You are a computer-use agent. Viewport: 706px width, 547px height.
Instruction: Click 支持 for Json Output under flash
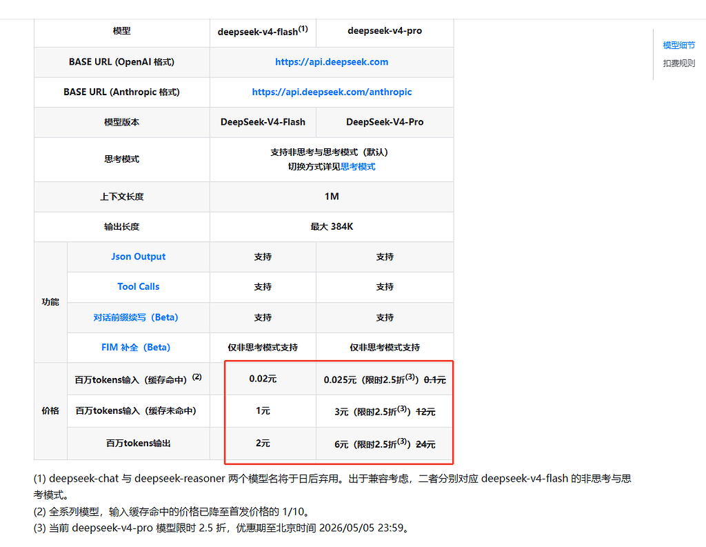pyautogui.click(x=263, y=257)
